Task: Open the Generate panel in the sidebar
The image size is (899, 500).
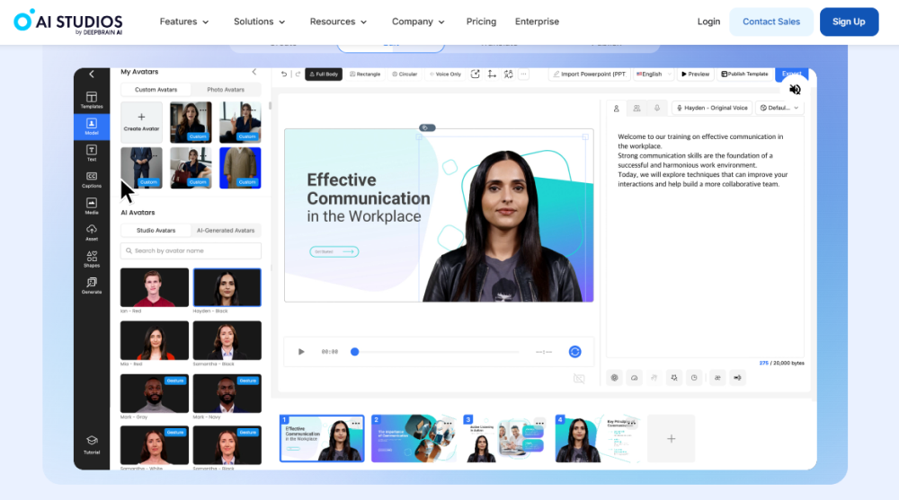Action: point(91,285)
